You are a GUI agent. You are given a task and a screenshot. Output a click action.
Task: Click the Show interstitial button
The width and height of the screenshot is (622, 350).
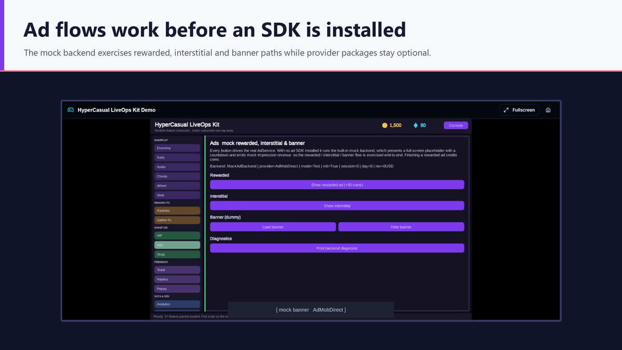coord(337,206)
